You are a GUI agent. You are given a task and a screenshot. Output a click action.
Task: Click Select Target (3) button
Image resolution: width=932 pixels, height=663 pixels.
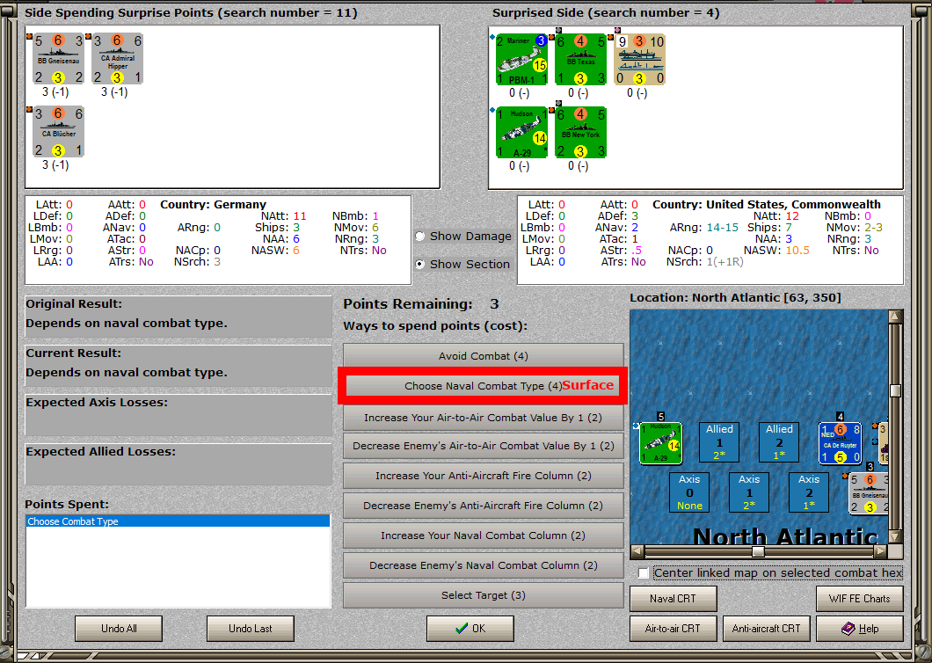coord(484,595)
